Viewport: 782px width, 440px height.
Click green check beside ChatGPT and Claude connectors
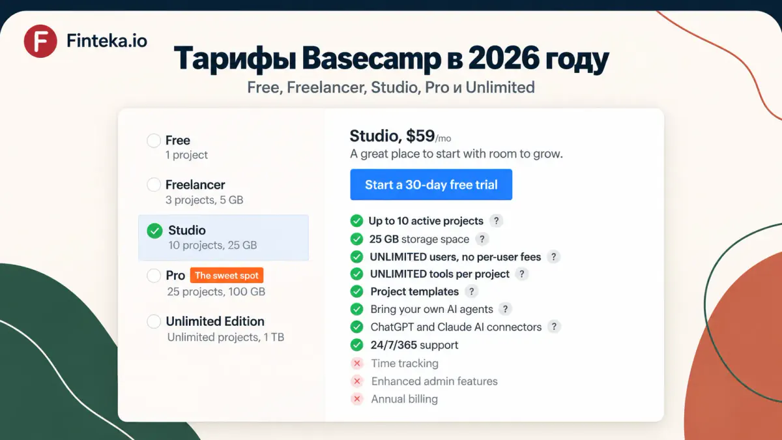(356, 327)
